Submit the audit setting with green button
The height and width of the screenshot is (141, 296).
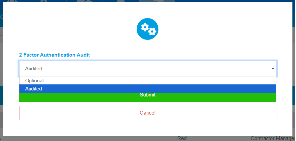(x=148, y=97)
